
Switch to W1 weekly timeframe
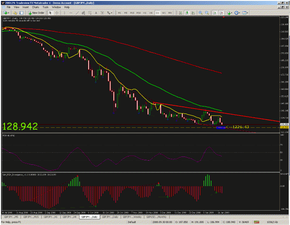[164, 13]
